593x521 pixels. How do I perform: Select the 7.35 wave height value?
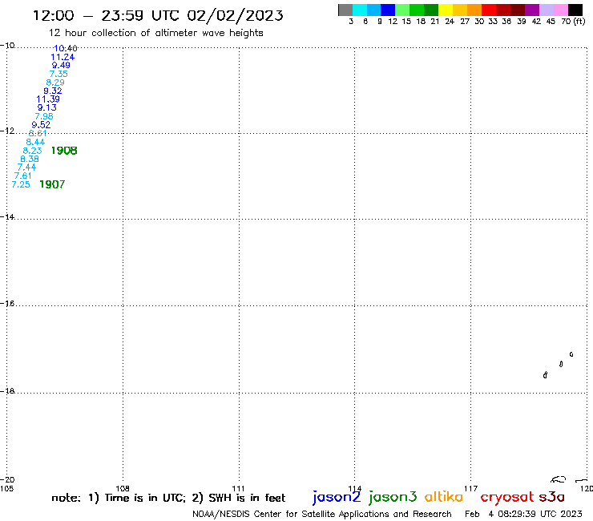pos(58,75)
